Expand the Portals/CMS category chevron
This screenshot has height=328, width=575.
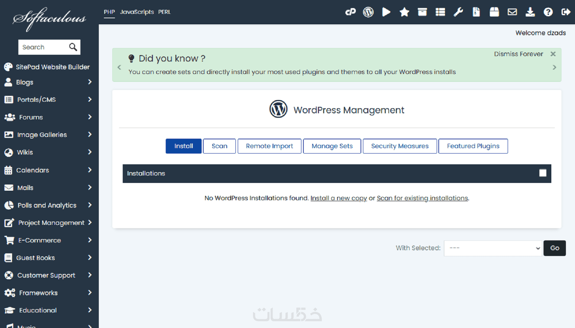coord(90,99)
